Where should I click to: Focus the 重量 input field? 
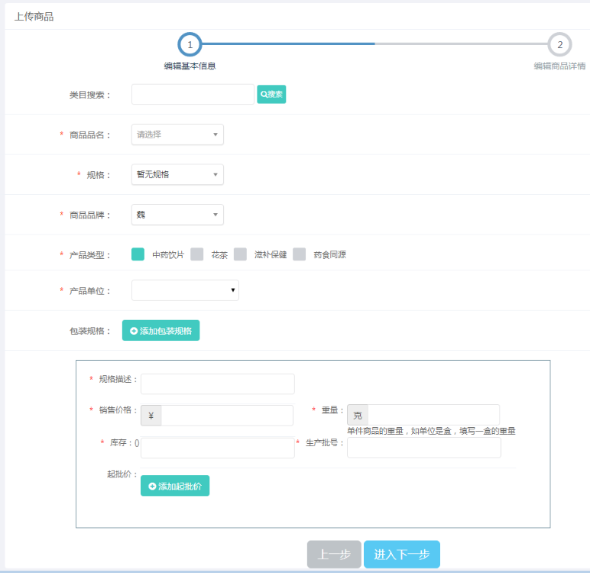tap(434, 415)
